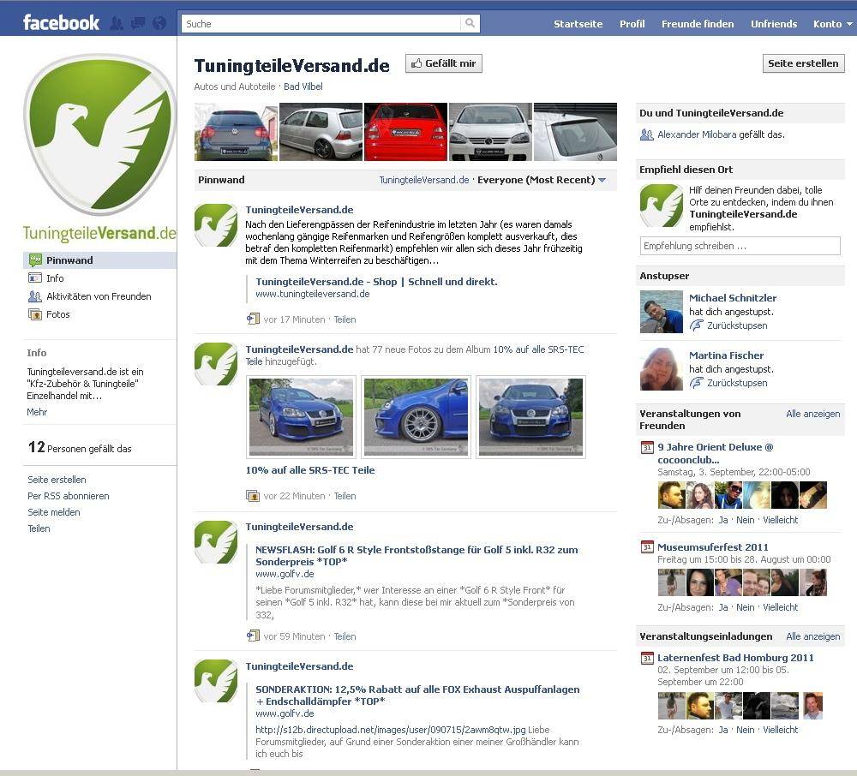Click Seite melden link in sidebar

[53, 512]
